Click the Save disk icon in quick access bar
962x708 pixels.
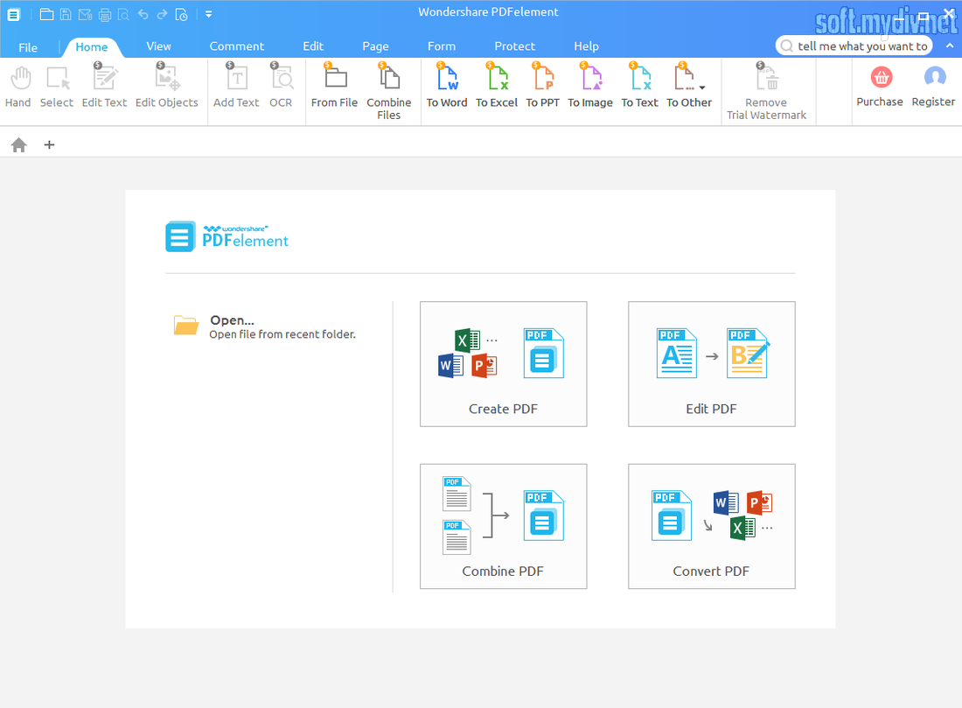[x=66, y=14]
